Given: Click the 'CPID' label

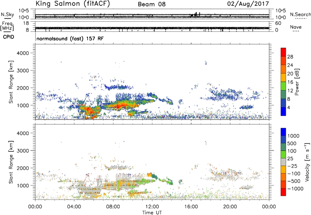Looking at the screenshot, I should click(x=9, y=37).
